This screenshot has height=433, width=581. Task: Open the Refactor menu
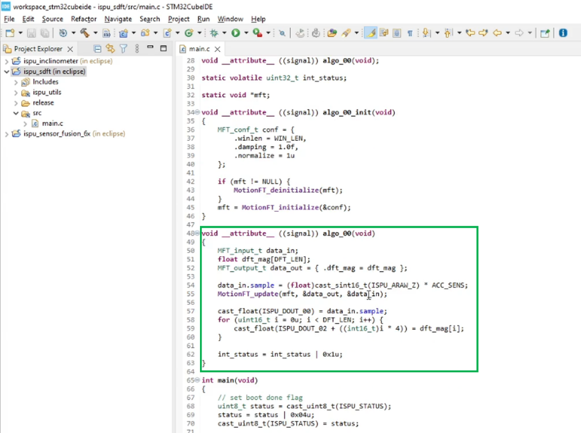coord(84,19)
